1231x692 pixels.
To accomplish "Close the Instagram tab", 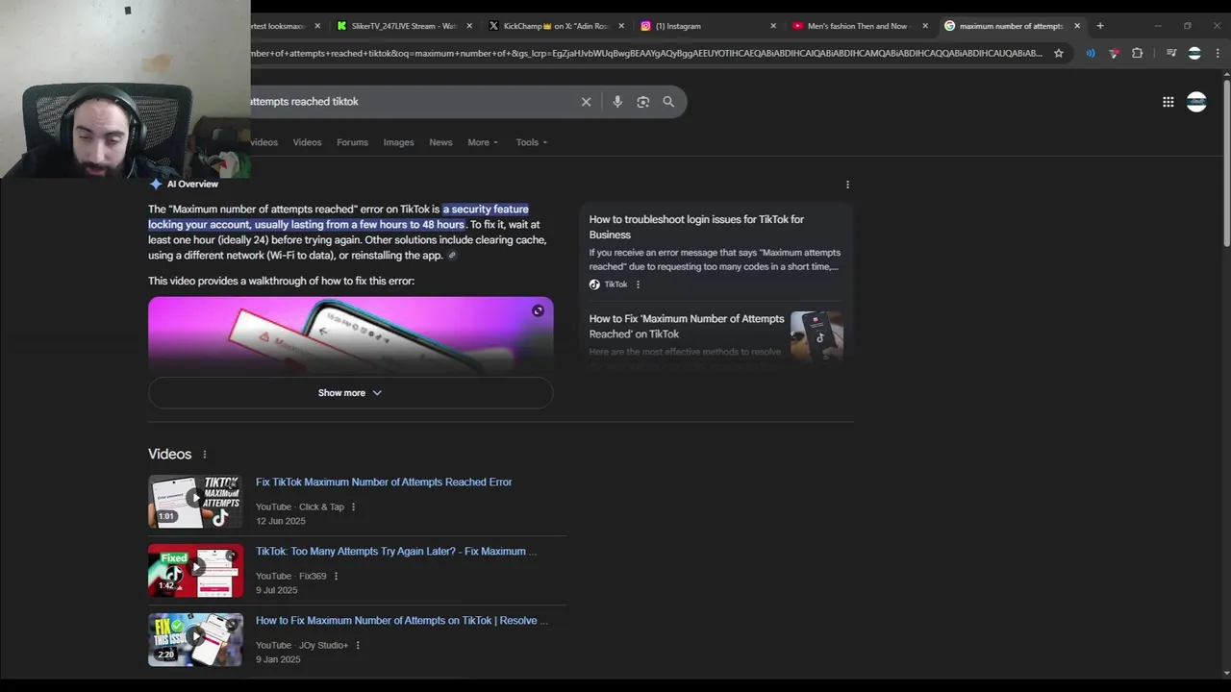I will 773,26.
